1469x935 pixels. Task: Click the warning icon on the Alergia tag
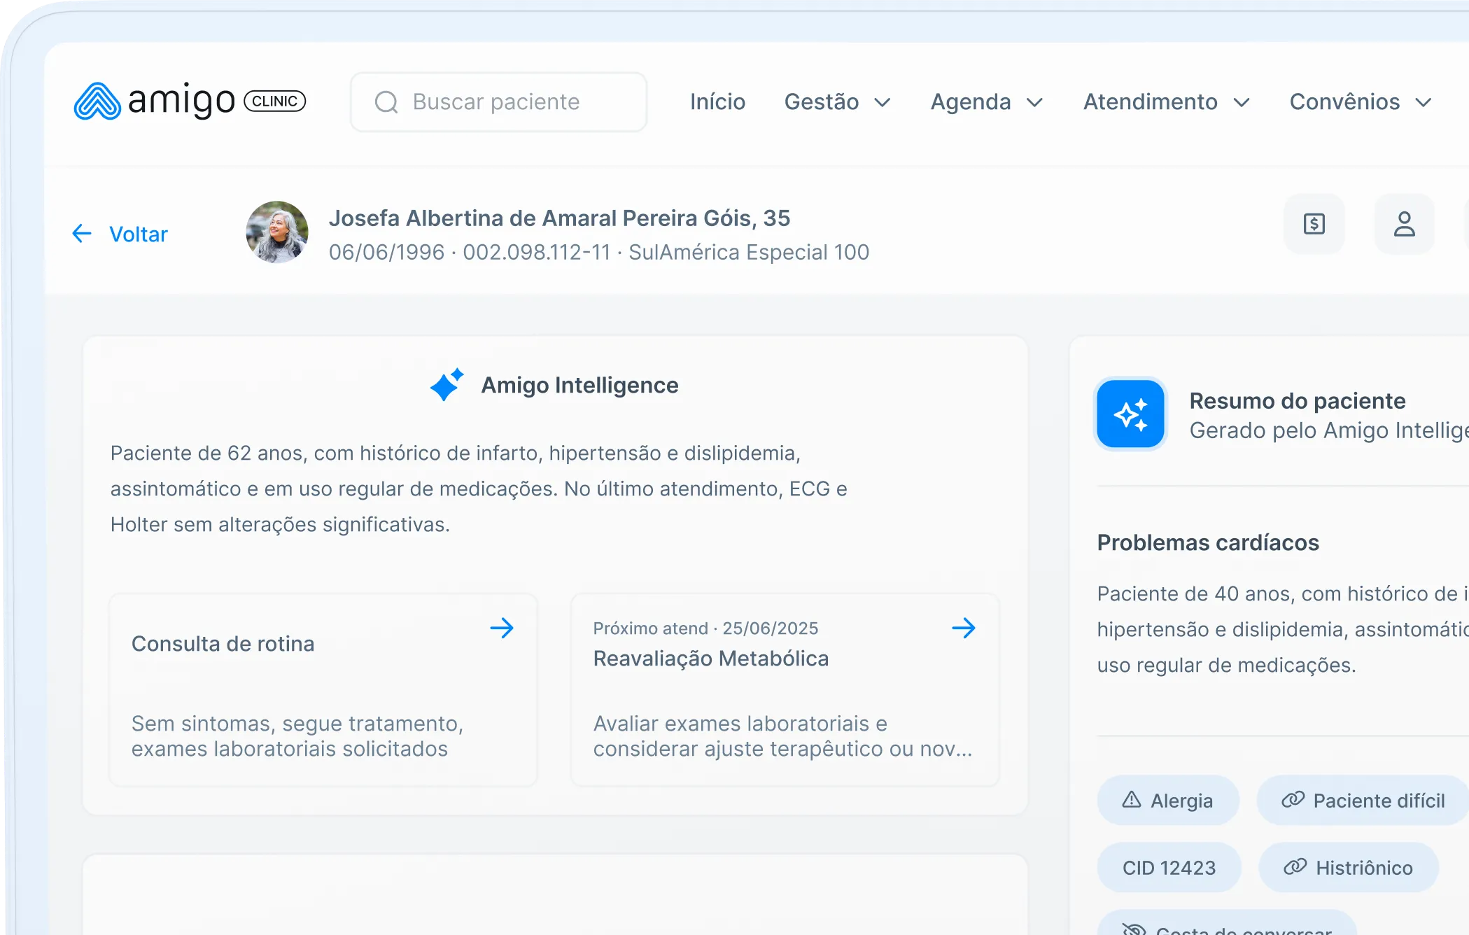tap(1132, 800)
